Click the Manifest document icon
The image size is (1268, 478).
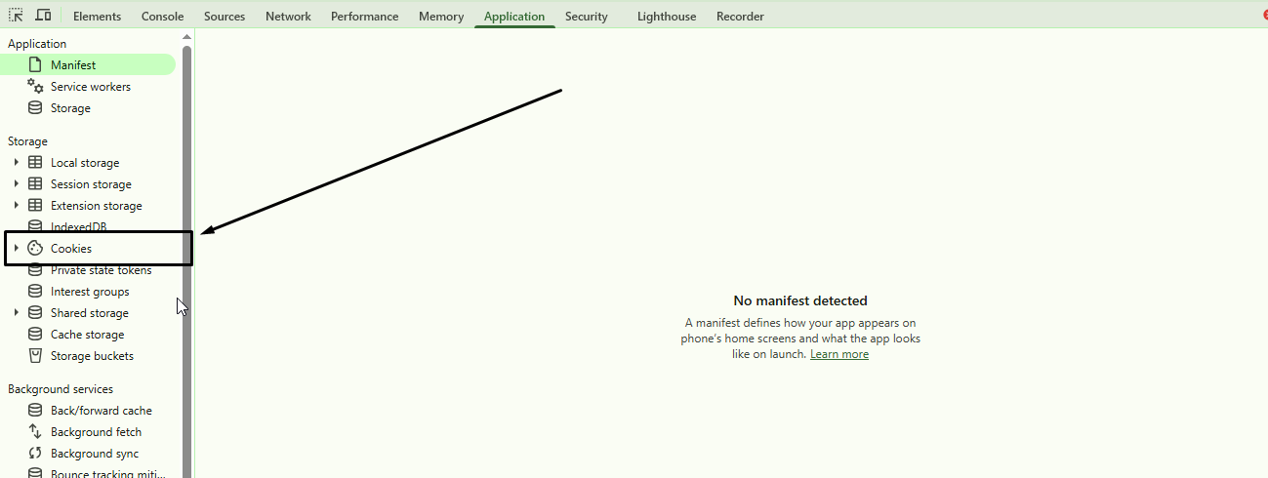pyautogui.click(x=35, y=65)
